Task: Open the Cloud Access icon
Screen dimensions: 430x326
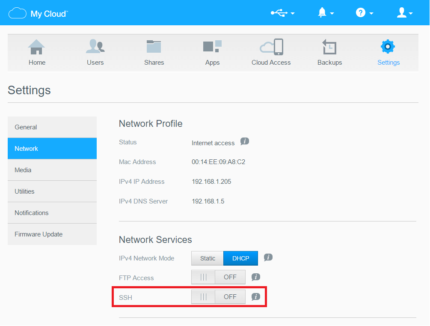Action: coord(271,47)
